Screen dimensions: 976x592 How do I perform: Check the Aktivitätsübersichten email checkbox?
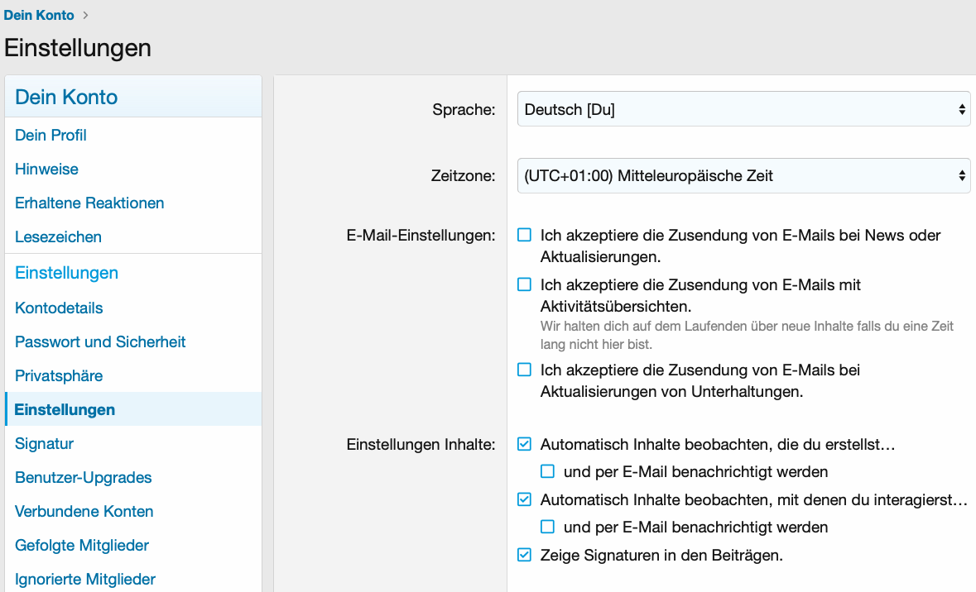[524, 284]
